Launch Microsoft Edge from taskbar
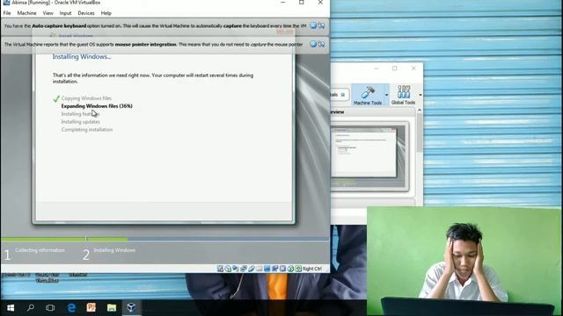 71,308
